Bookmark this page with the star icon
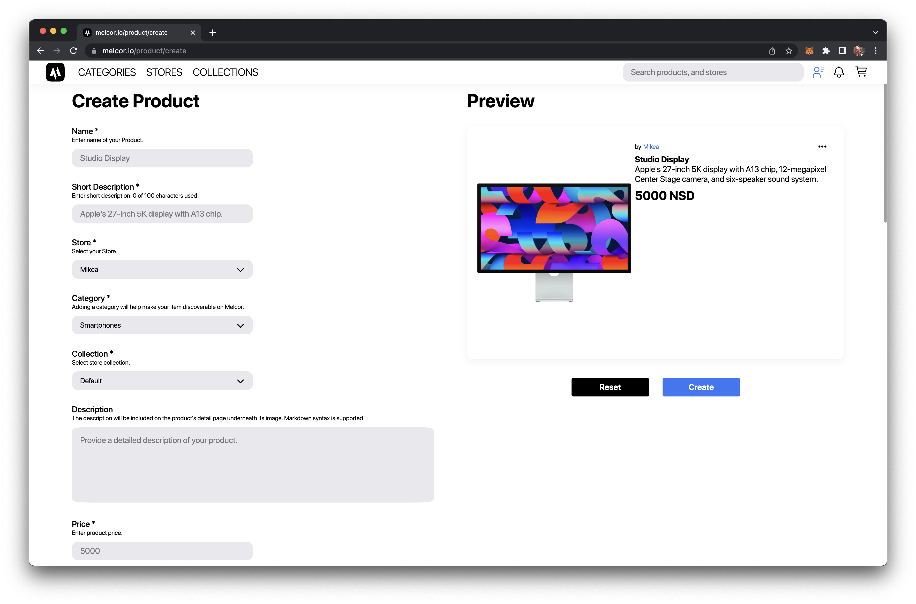 click(x=789, y=50)
